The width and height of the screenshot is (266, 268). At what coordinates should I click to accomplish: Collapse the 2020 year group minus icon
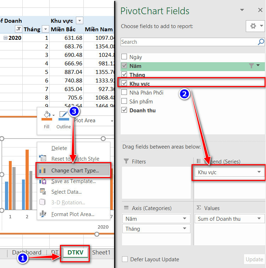point(5,38)
